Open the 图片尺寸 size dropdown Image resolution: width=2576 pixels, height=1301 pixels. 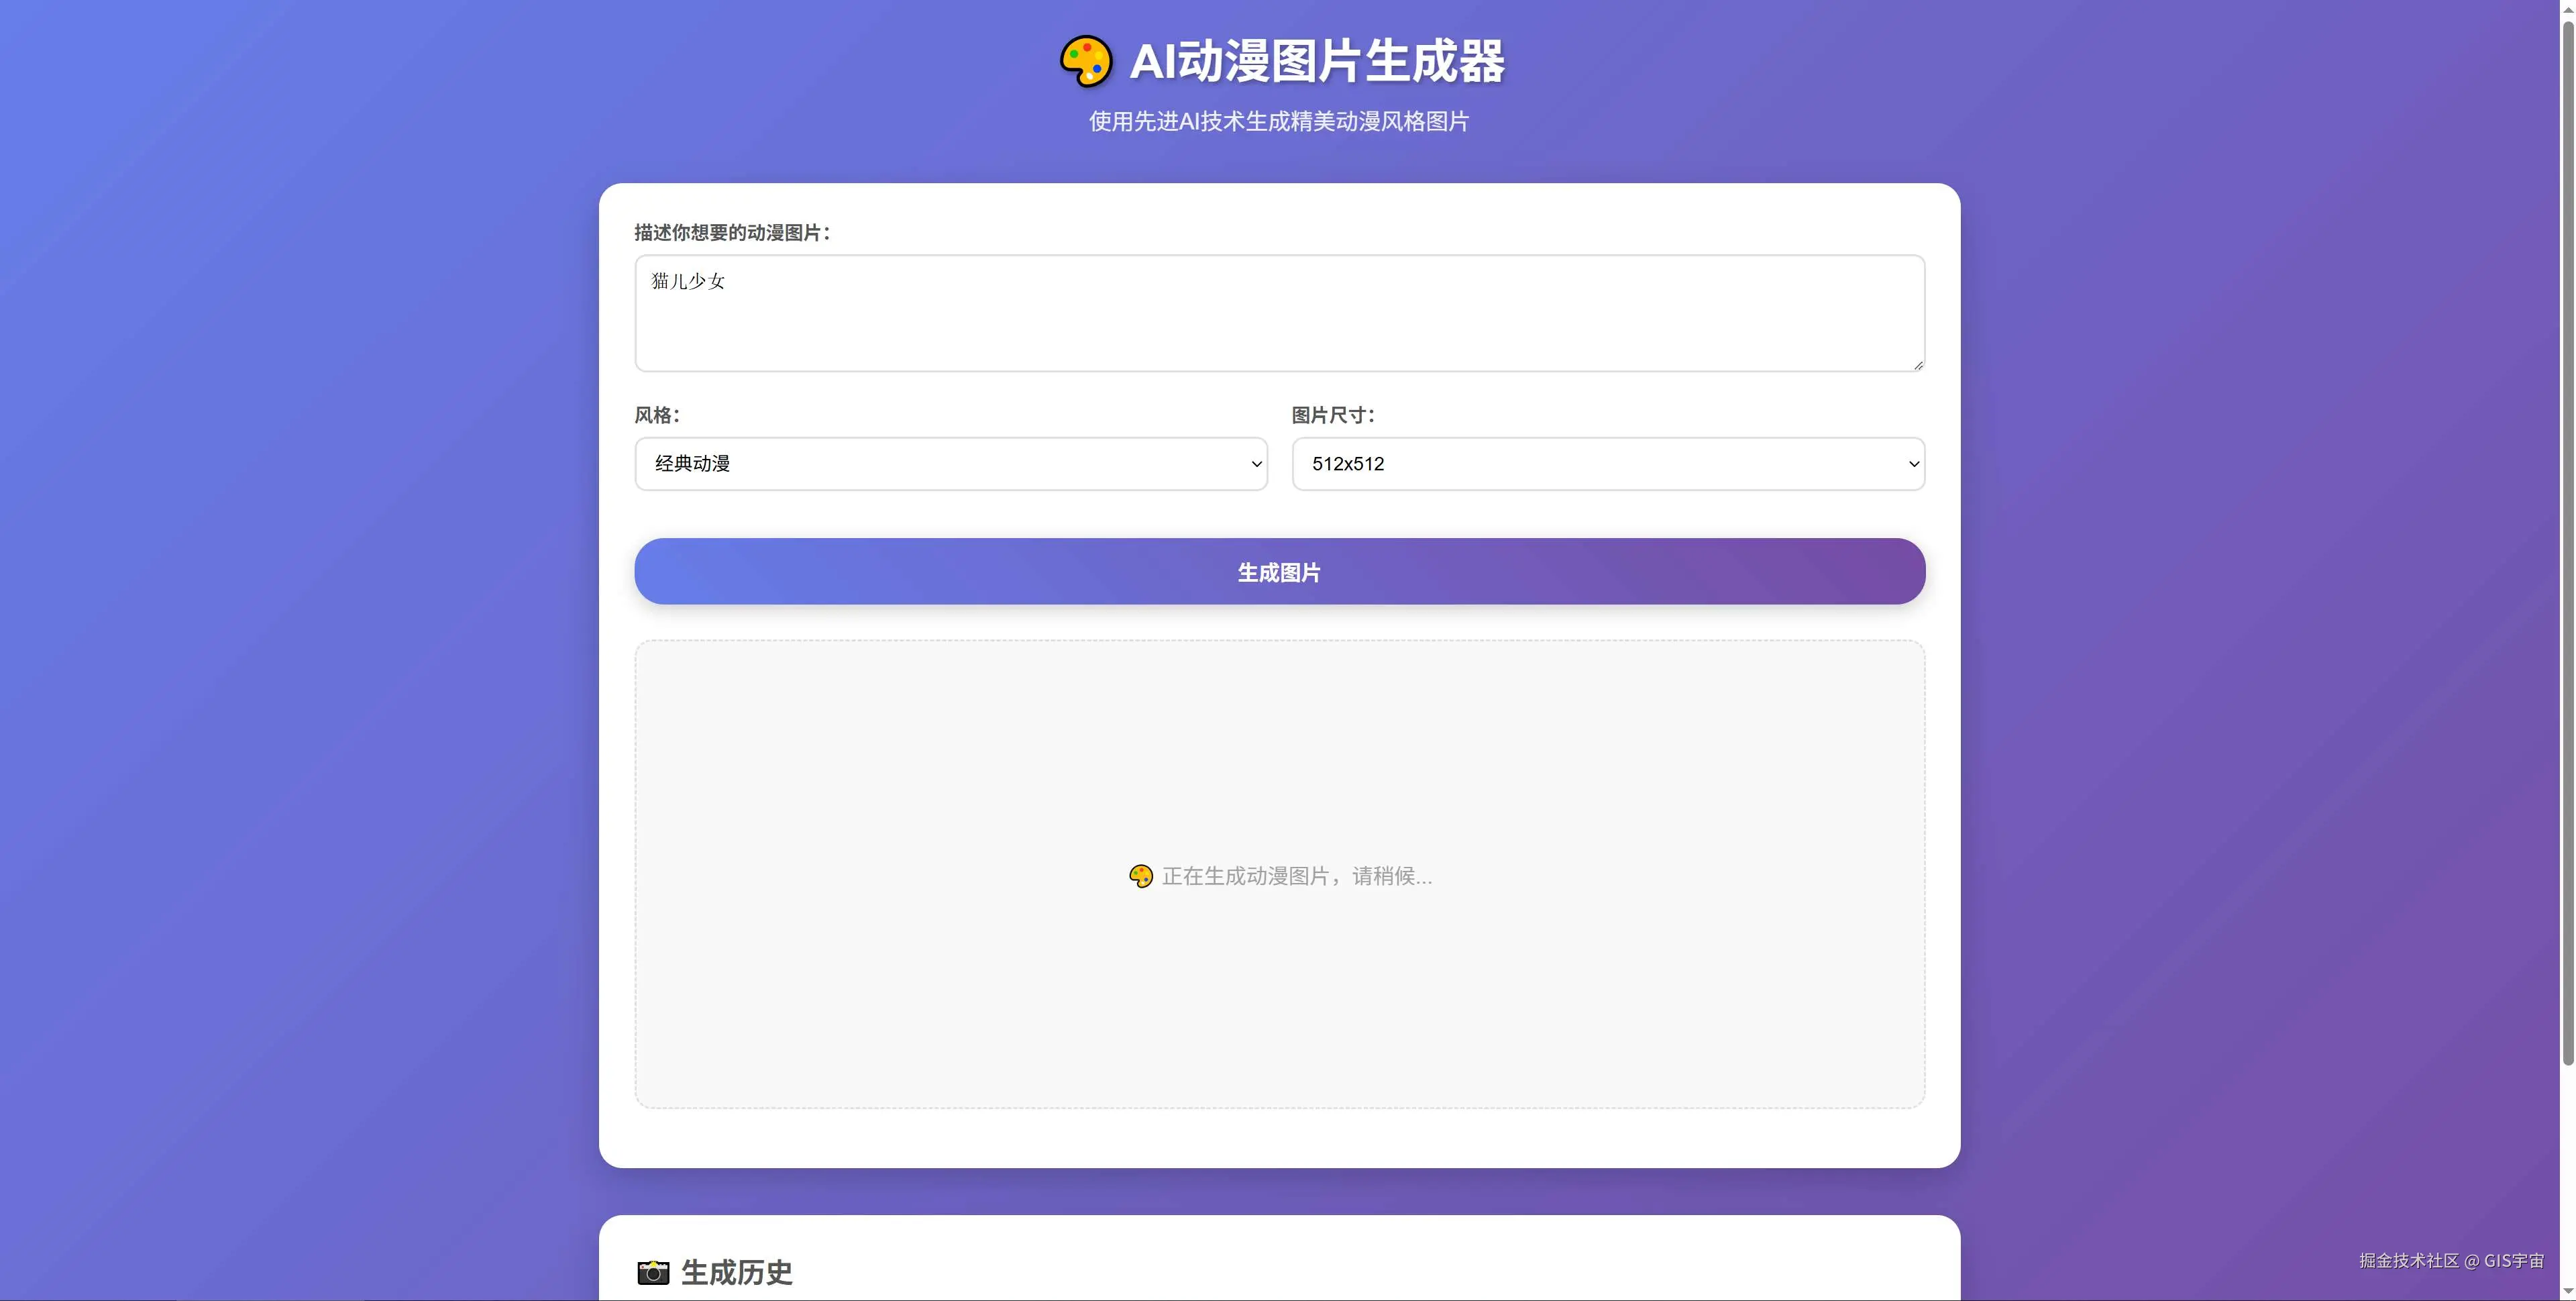coord(1607,464)
